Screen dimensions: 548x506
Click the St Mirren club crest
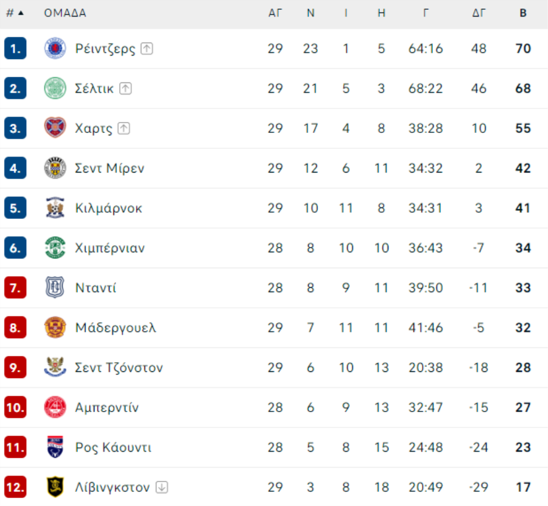[x=55, y=168]
